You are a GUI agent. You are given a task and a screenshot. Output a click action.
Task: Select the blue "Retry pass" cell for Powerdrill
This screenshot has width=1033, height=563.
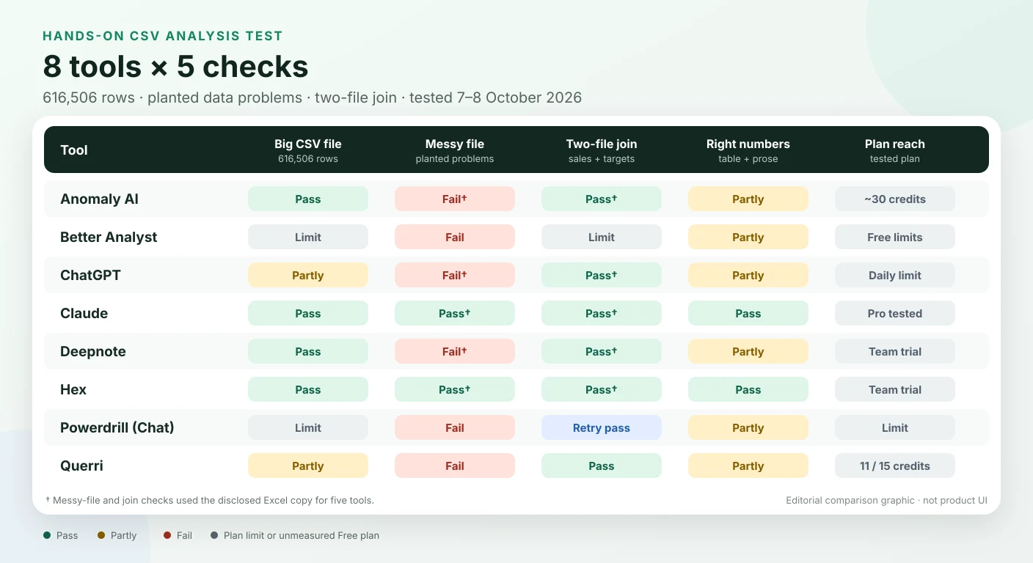[602, 428]
